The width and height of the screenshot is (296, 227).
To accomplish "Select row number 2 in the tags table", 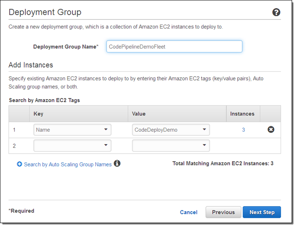I will coord(14,146).
